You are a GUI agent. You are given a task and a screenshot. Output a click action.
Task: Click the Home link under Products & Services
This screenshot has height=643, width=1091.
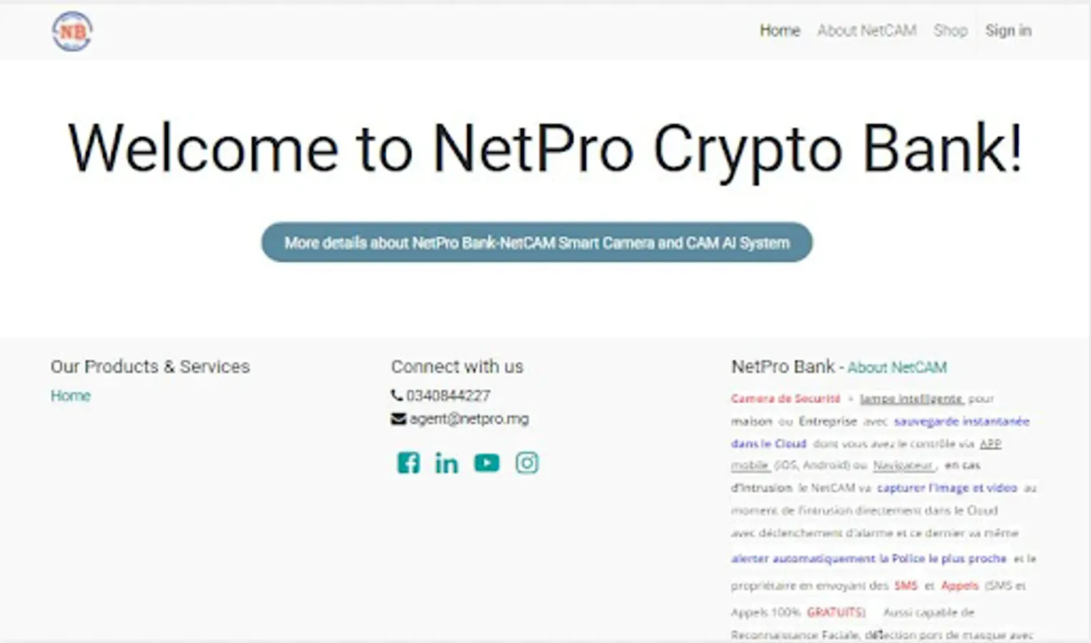pyautogui.click(x=70, y=396)
